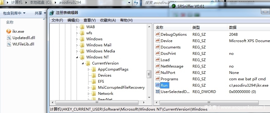Click the Explorer refresh button icon
The height and width of the screenshot is (113, 270).
[x=136, y=3]
